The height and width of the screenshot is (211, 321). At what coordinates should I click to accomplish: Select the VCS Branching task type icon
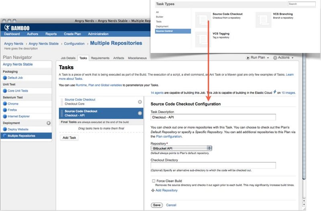click(263, 19)
